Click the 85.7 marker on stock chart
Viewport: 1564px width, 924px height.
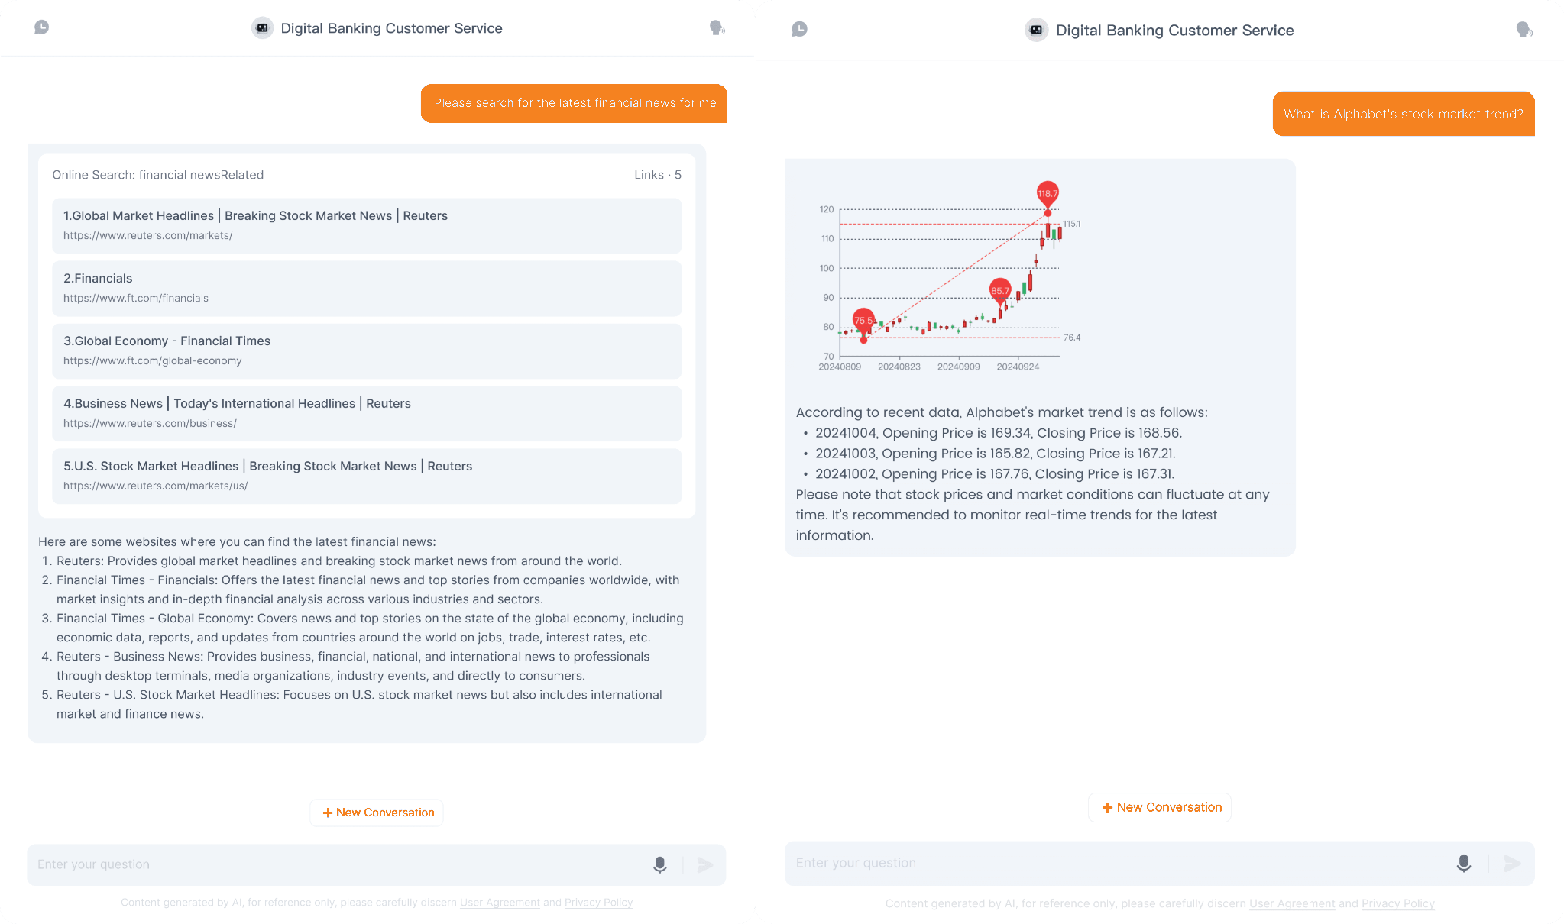[1000, 292]
